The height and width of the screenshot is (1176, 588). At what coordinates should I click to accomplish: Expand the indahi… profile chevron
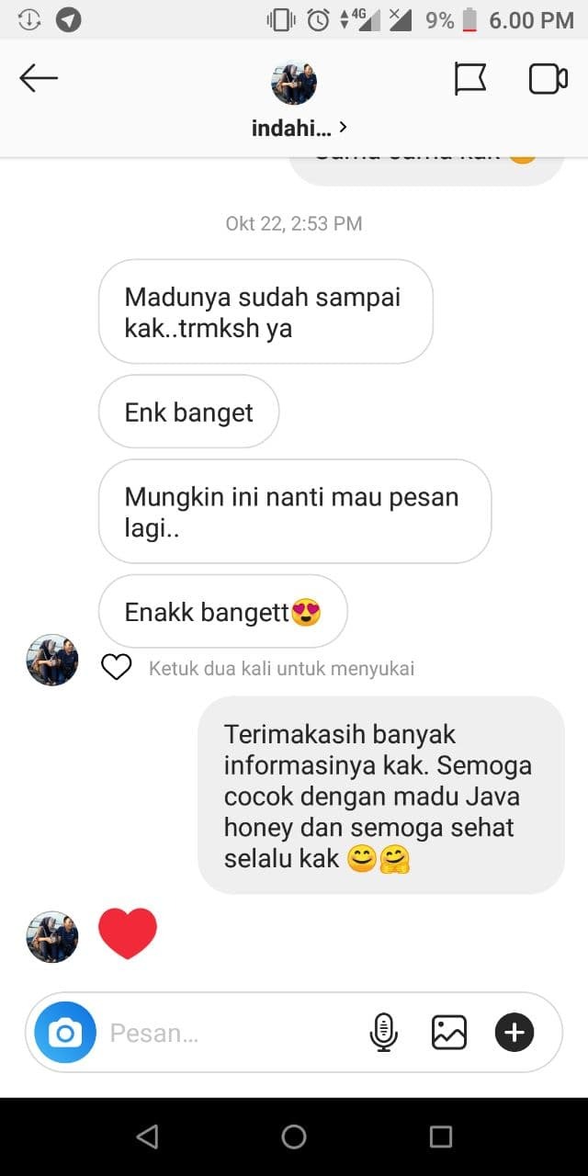tap(343, 127)
